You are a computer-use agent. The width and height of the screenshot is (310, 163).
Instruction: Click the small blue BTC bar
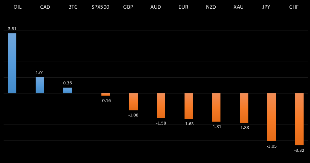click(x=67, y=90)
